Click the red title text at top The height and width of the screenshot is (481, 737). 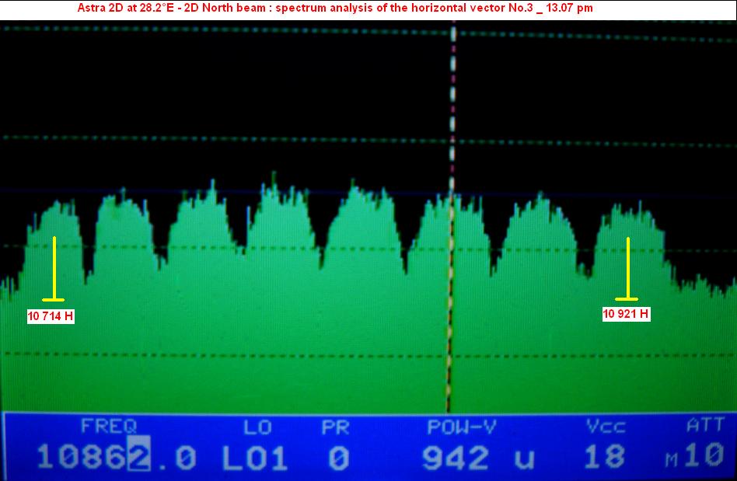pos(337,8)
